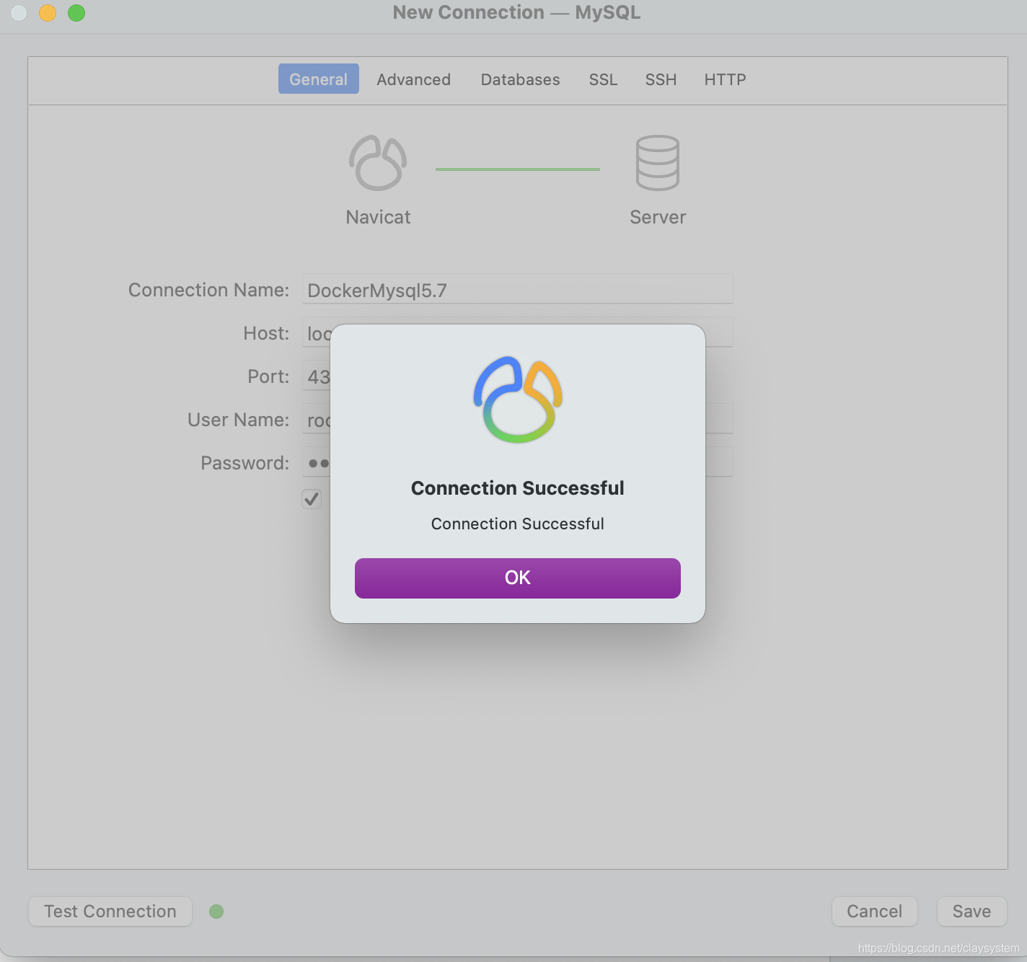This screenshot has height=962, width=1027.
Task: Open the HTTP tab
Action: pos(726,79)
